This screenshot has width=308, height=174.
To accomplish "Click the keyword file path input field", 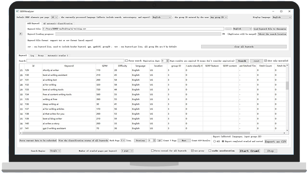I will (x=133, y=28).
